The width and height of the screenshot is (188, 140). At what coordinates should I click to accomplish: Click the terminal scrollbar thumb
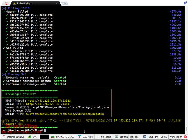187,129
